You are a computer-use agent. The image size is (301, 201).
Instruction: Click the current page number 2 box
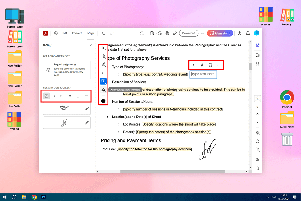pyautogui.click(x=257, y=99)
